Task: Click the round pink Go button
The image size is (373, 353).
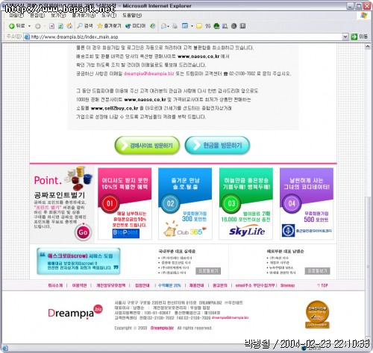Action: [83, 232]
